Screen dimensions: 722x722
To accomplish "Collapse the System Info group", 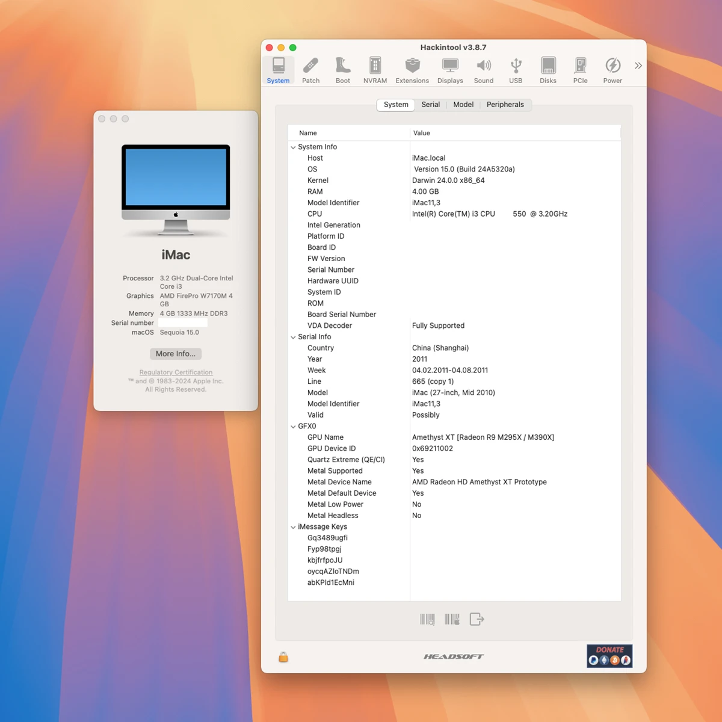I will point(293,147).
